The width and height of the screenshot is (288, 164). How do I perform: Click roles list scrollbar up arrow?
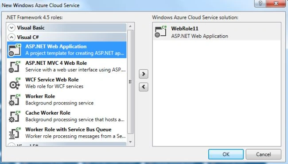point(130,26)
